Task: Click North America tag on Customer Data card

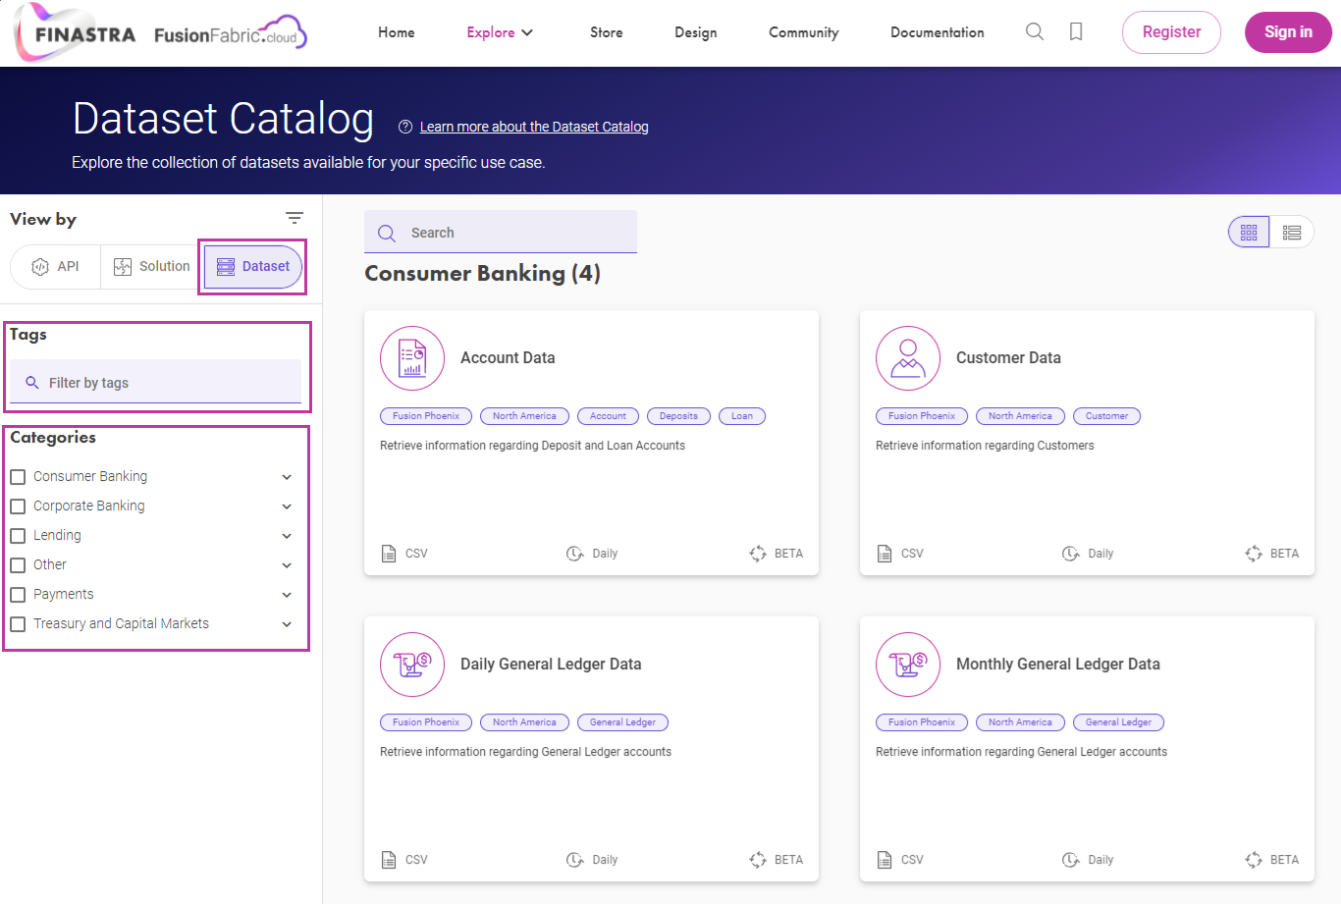Action: pos(1020,416)
